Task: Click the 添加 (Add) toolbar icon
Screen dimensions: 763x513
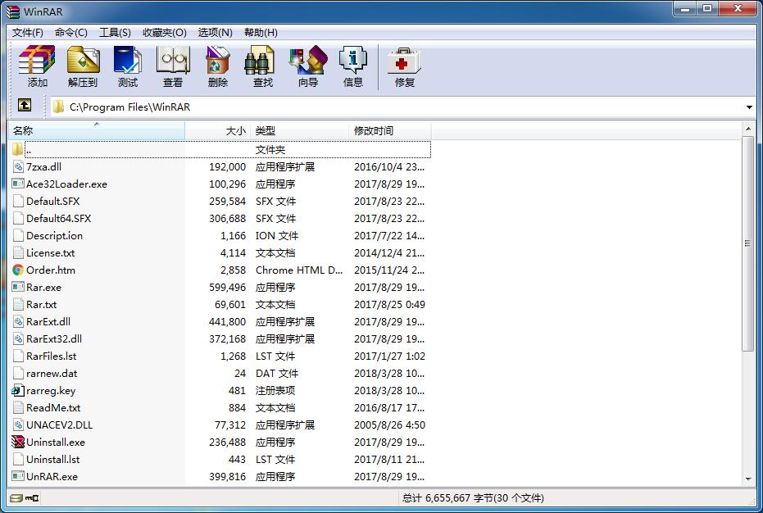Action: coord(37,60)
